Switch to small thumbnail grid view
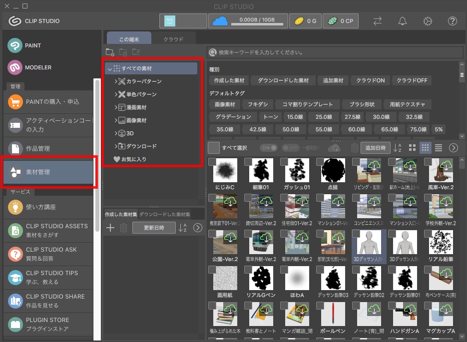Screen dimensions: 467x342 tap(426, 148)
